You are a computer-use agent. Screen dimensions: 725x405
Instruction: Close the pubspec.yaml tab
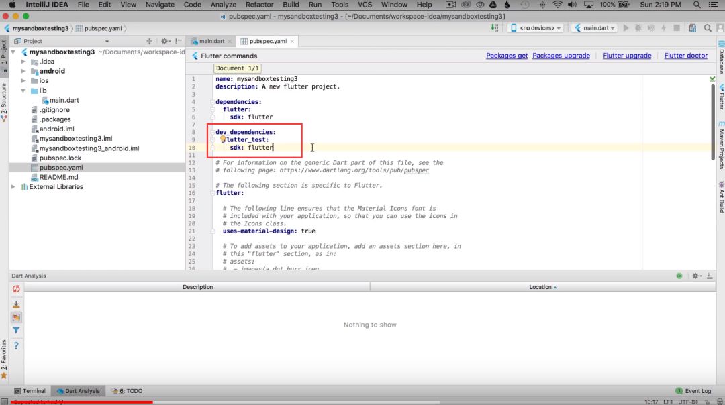coord(292,41)
